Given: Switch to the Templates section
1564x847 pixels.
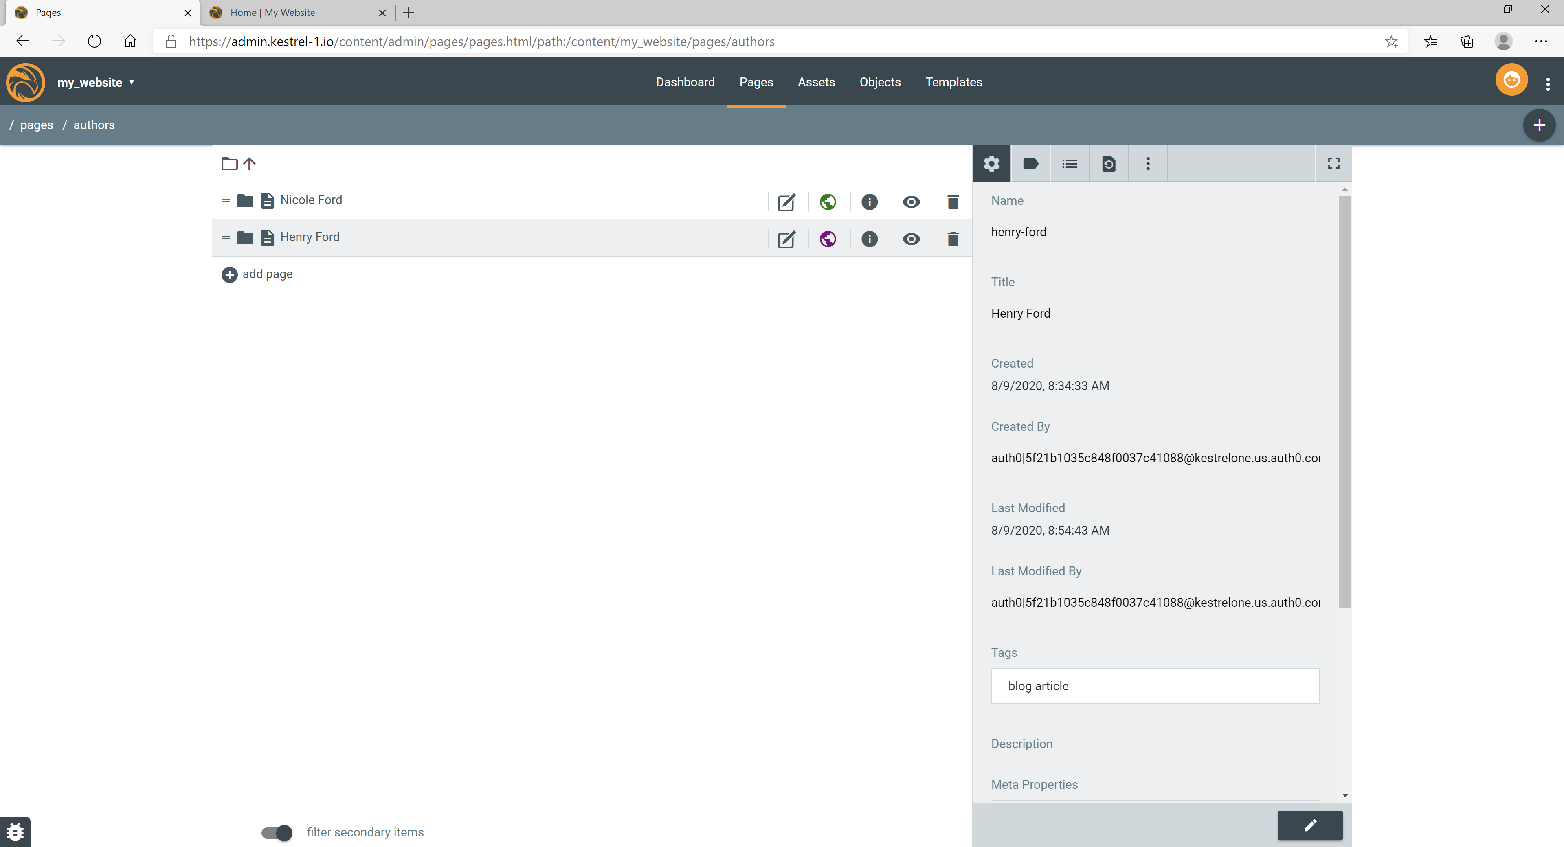Looking at the screenshot, I should click(953, 82).
